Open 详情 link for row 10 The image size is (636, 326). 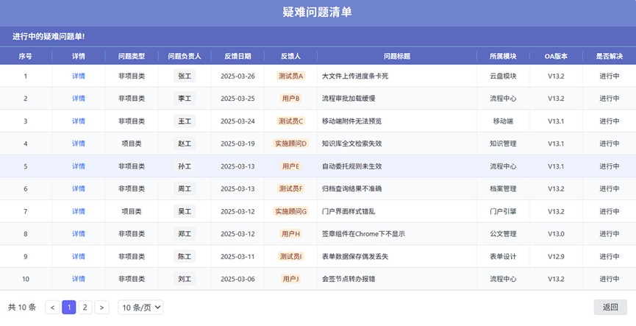coord(79,279)
